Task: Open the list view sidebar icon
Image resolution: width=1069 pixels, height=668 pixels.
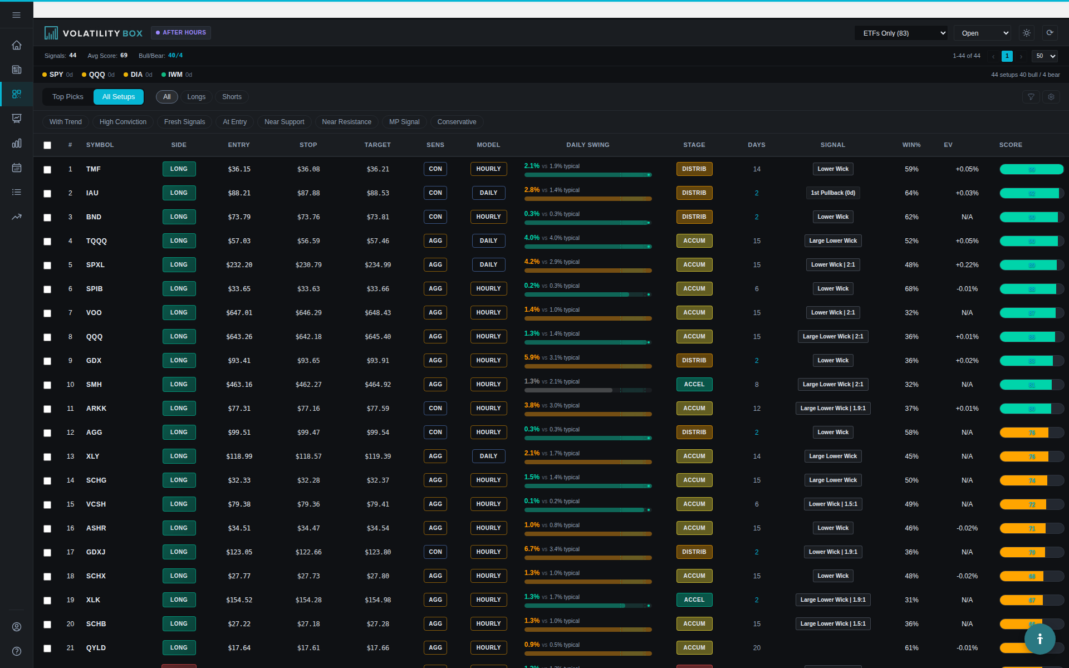Action: pyautogui.click(x=17, y=192)
